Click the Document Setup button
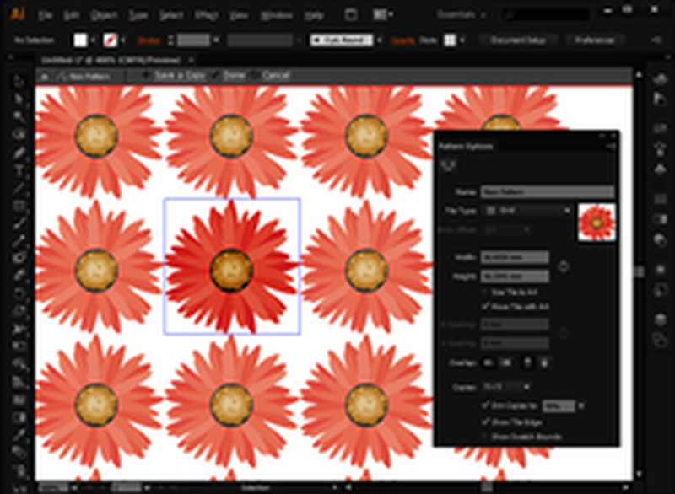675x494 pixels. pyautogui.click(x=520, y=40)
